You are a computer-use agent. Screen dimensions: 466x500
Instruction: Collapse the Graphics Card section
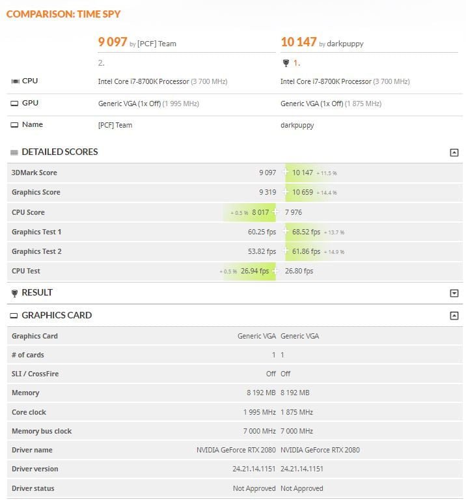pyautogui.click(x=454, y=316)
